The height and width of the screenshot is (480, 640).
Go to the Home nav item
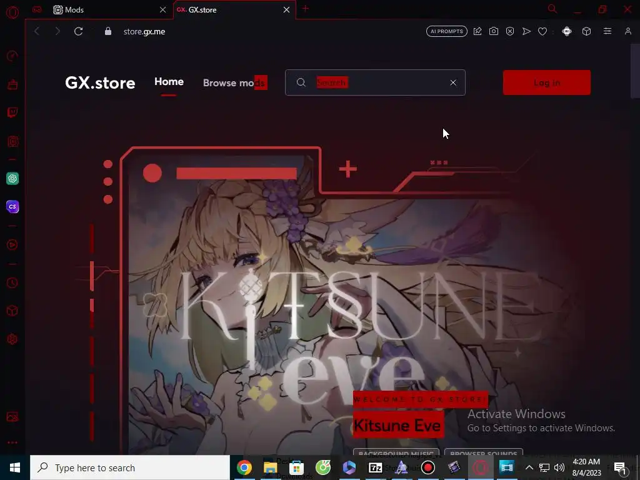tap(169, 82)
